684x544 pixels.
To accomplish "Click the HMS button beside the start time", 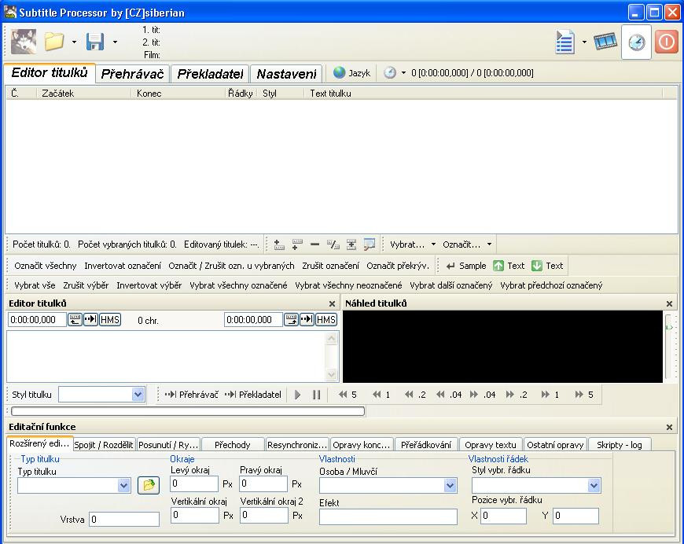I will [110, 320].
